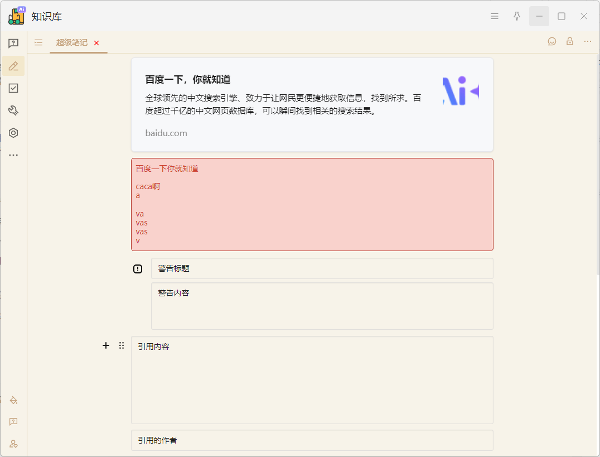Open the title bar menu icon
The width and height of the screenshot is (600, 457).
pyautogui.click(x=495, y=16)
